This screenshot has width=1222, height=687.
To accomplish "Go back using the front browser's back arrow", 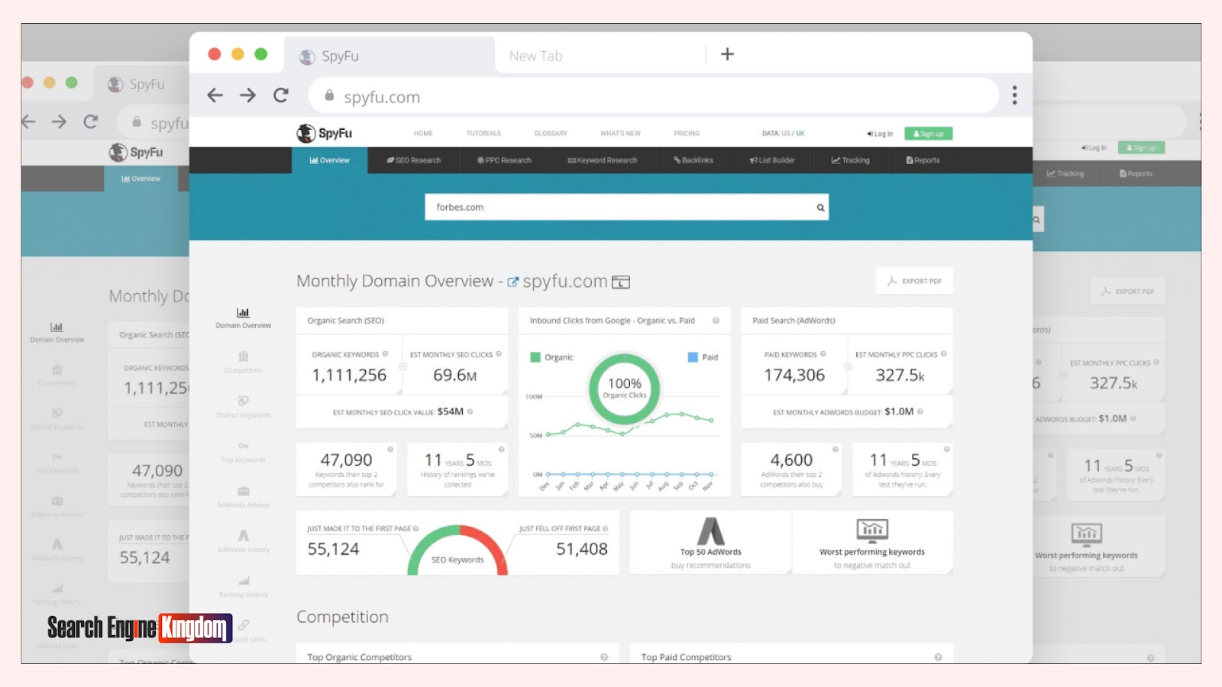I will [x=215, y=95].
